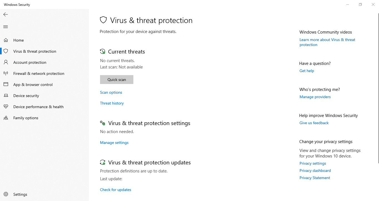
Task: Click the Account protection person icon
Action: pos(6,62)
